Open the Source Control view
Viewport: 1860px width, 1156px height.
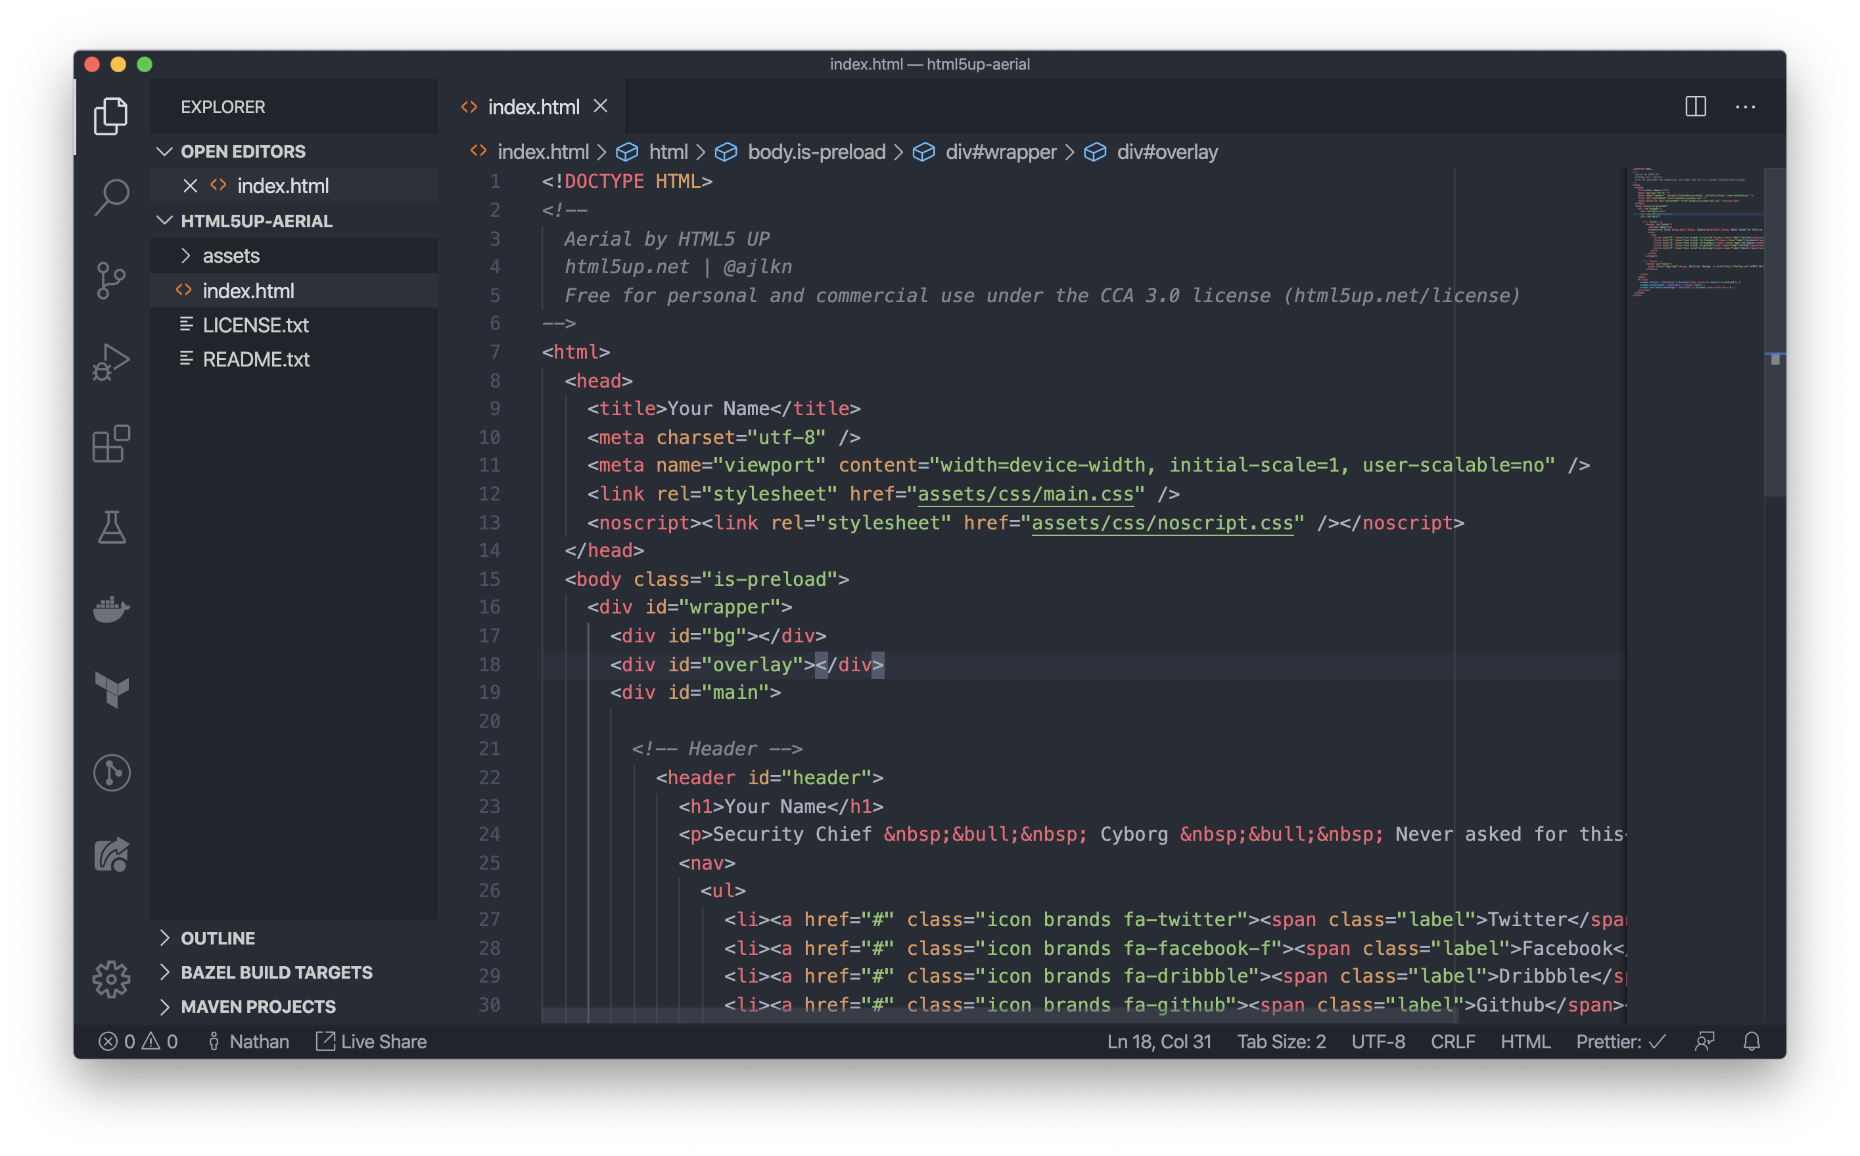[x=112, y=280]
